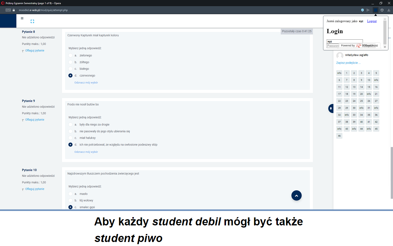The image size is (393, 246).
Task: Choose 'były dla niego za drogie' option
Action: point(71,125)
